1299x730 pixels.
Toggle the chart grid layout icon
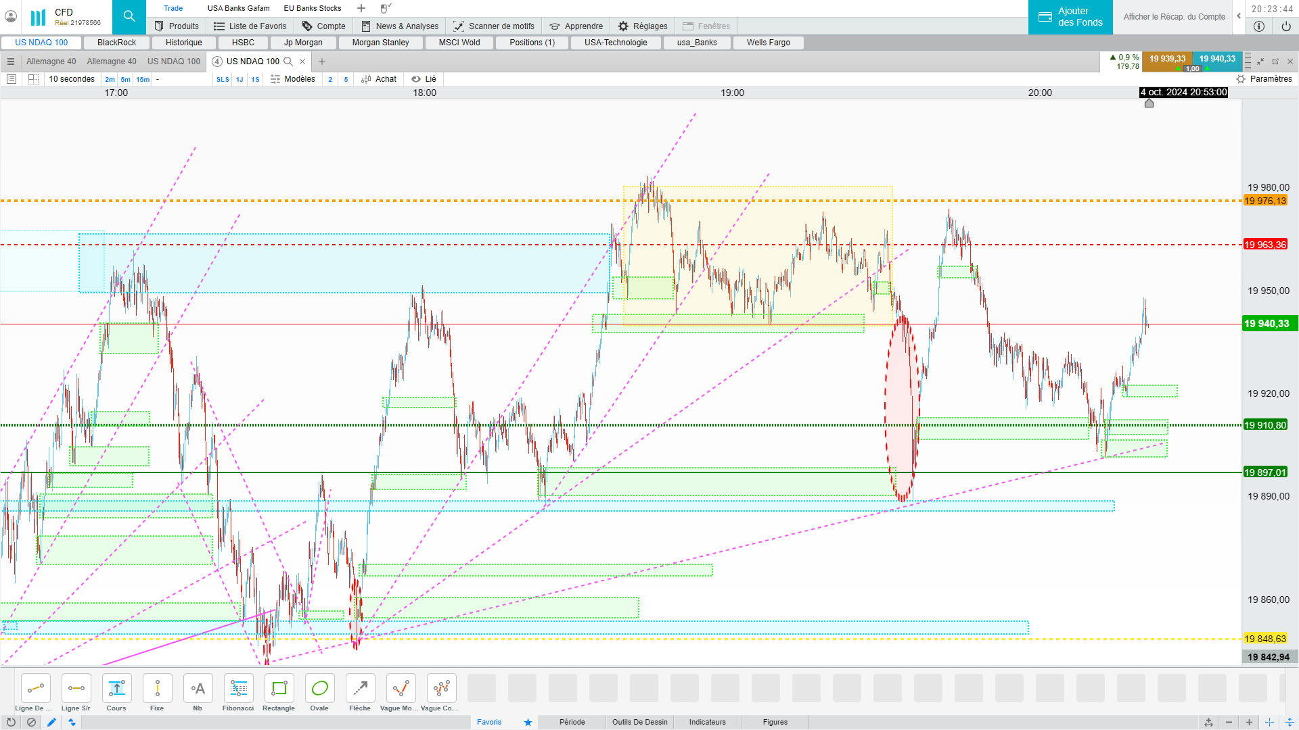(x=33, y=79)
